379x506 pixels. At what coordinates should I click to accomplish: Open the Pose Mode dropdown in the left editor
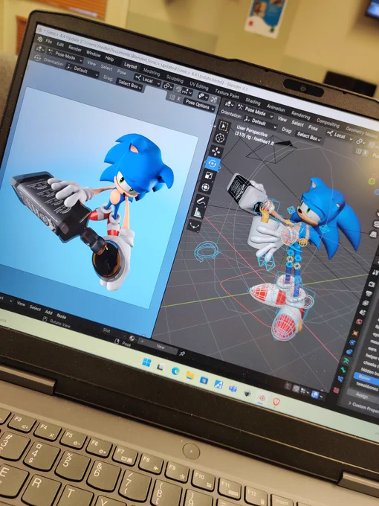(65, 56)
